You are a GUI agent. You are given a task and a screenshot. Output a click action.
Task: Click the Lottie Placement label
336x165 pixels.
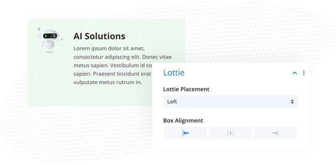click(x=186, y=89)
